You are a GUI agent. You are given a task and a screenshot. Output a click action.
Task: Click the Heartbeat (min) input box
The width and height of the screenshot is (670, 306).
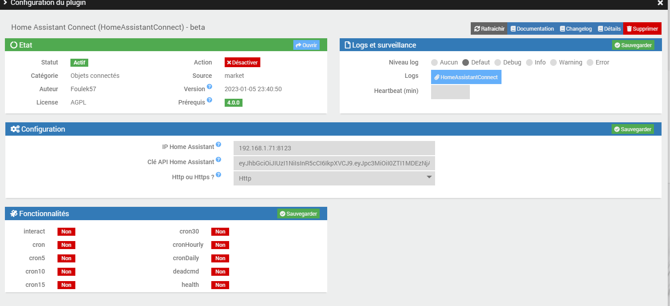point(450,92)
